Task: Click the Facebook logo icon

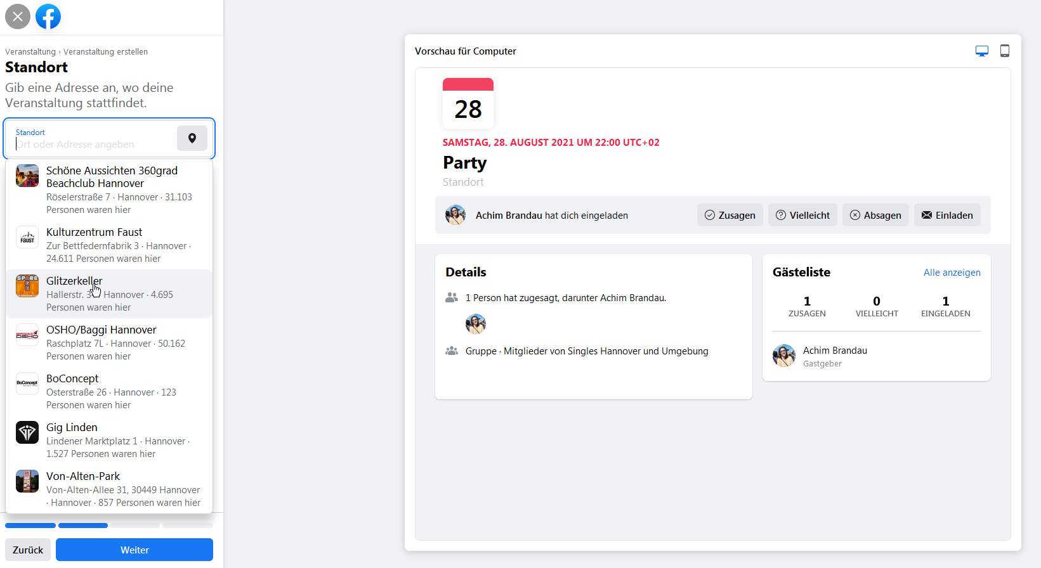Action: point(48,16)
